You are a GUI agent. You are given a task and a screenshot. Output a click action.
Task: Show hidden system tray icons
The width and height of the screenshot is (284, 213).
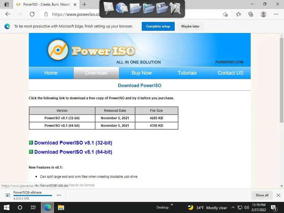[233, 207]
